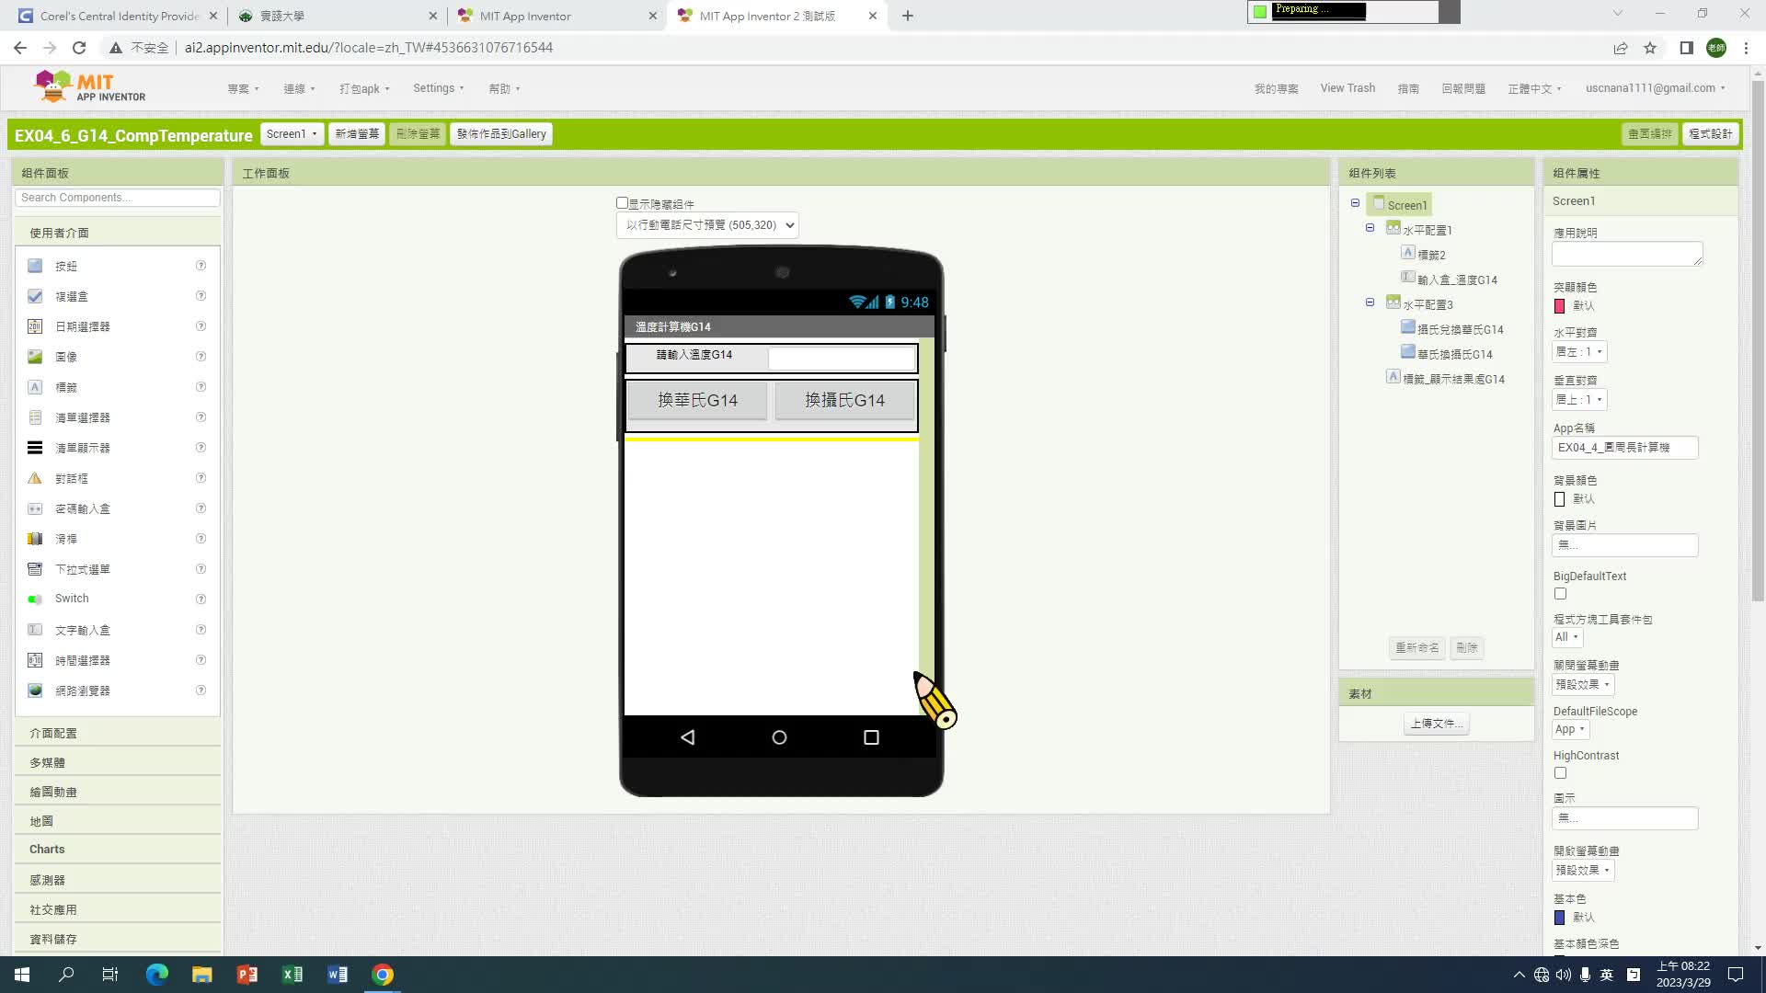Click the 上傳文件 upload file button
Image resolution: width=1766 pixels, height=993 pixels.
click(1437, 724)
